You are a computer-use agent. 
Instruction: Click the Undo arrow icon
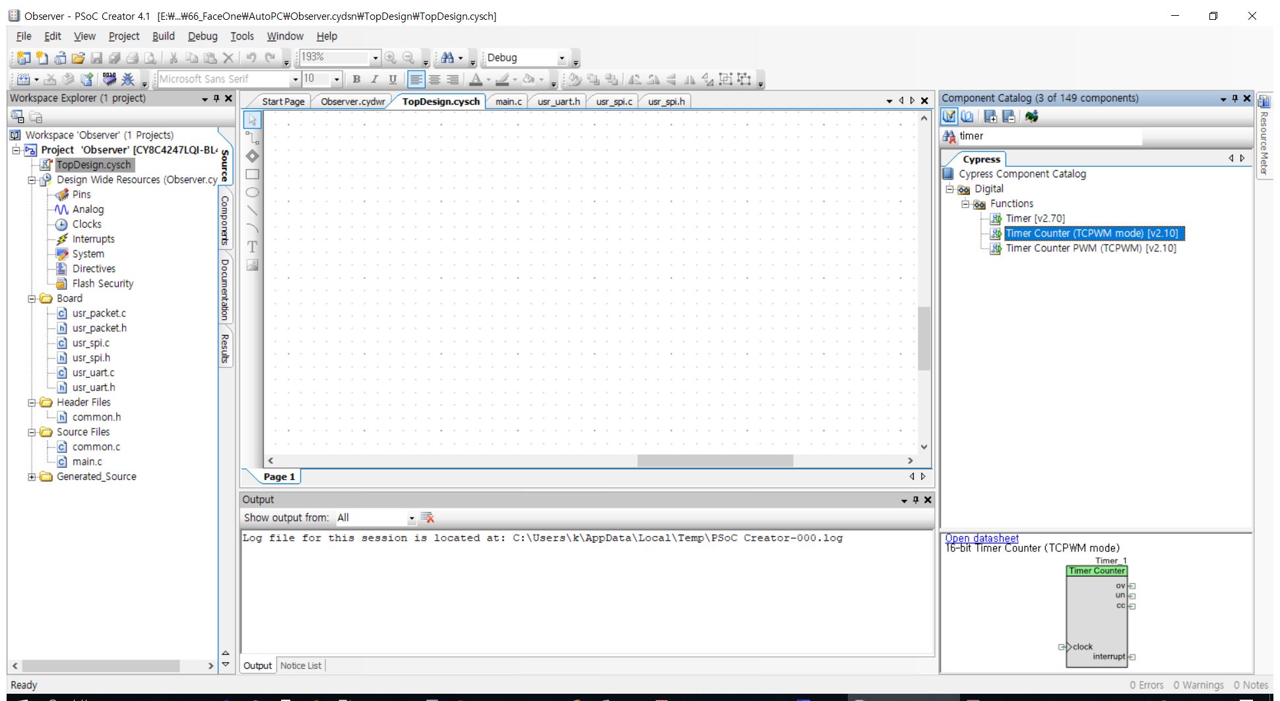pos(251,58)
